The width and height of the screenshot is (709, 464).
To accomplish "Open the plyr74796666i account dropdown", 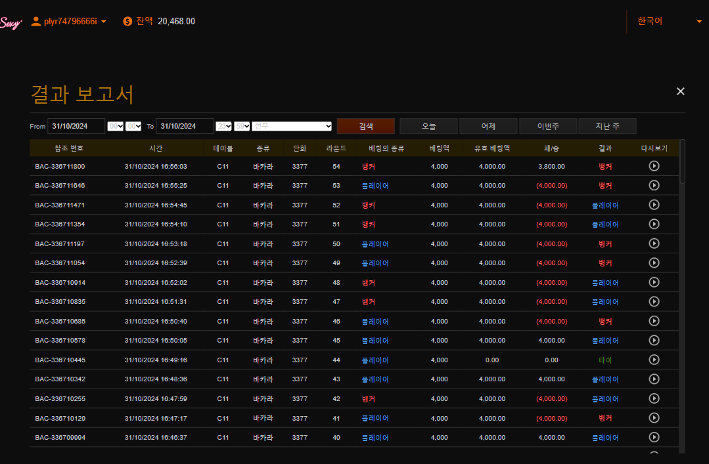I will point(103,22).
